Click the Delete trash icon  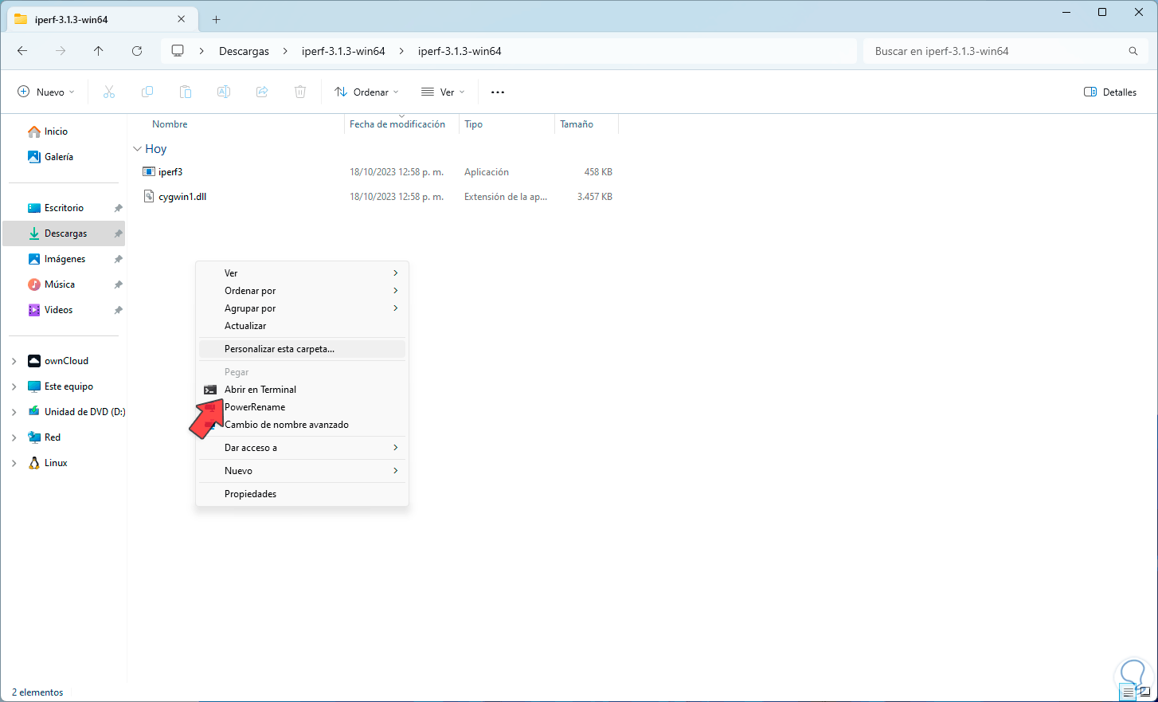300,92
